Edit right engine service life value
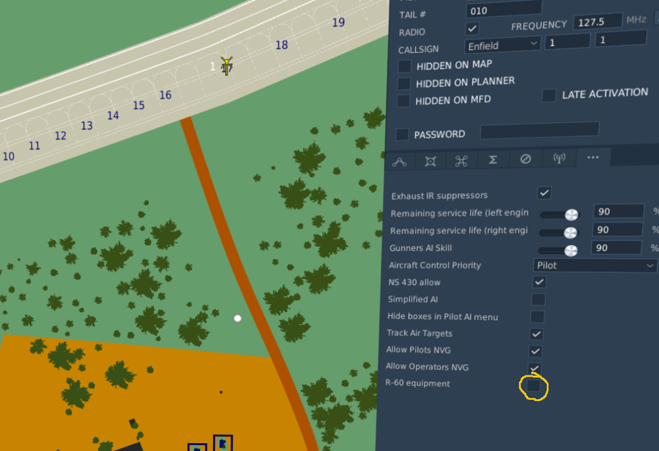659x451 pixels. (x=617, y=229)
